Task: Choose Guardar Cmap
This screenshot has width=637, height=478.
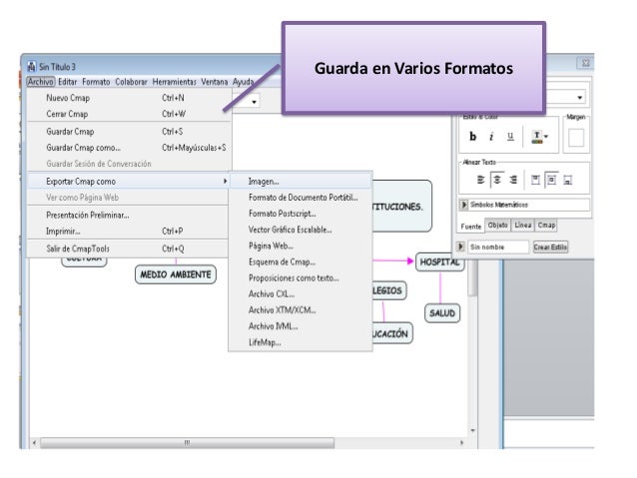Action: tap(129, 131)
